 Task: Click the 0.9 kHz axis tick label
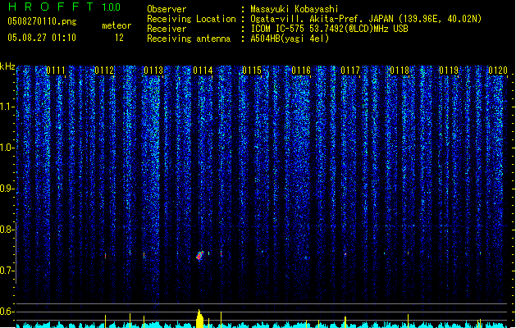7,189
